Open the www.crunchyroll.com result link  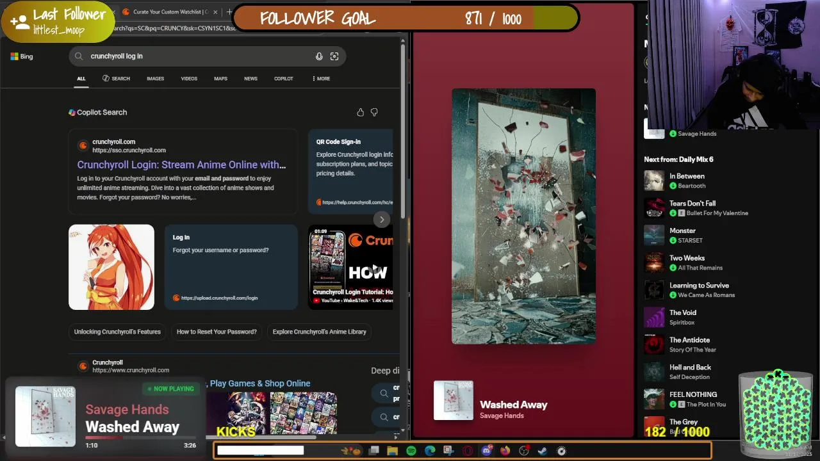[x=131, y=370]
